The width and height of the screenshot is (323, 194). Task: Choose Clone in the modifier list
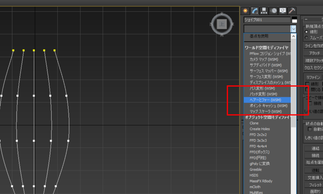[x=267, y=123]
